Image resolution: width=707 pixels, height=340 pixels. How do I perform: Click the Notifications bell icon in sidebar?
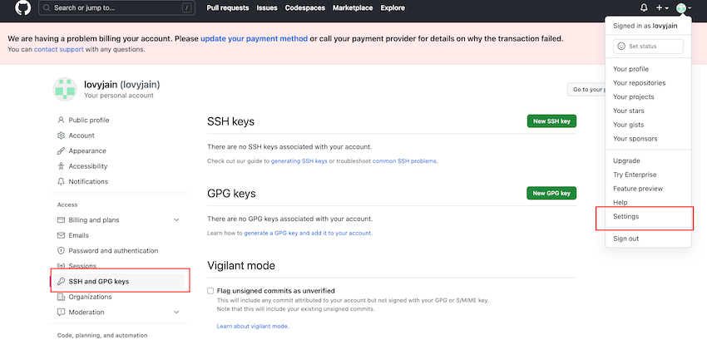[61, 181]
